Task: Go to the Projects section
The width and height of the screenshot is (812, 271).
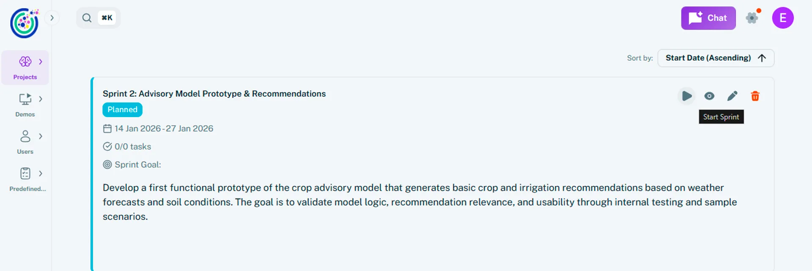Action: coord(25,67)
